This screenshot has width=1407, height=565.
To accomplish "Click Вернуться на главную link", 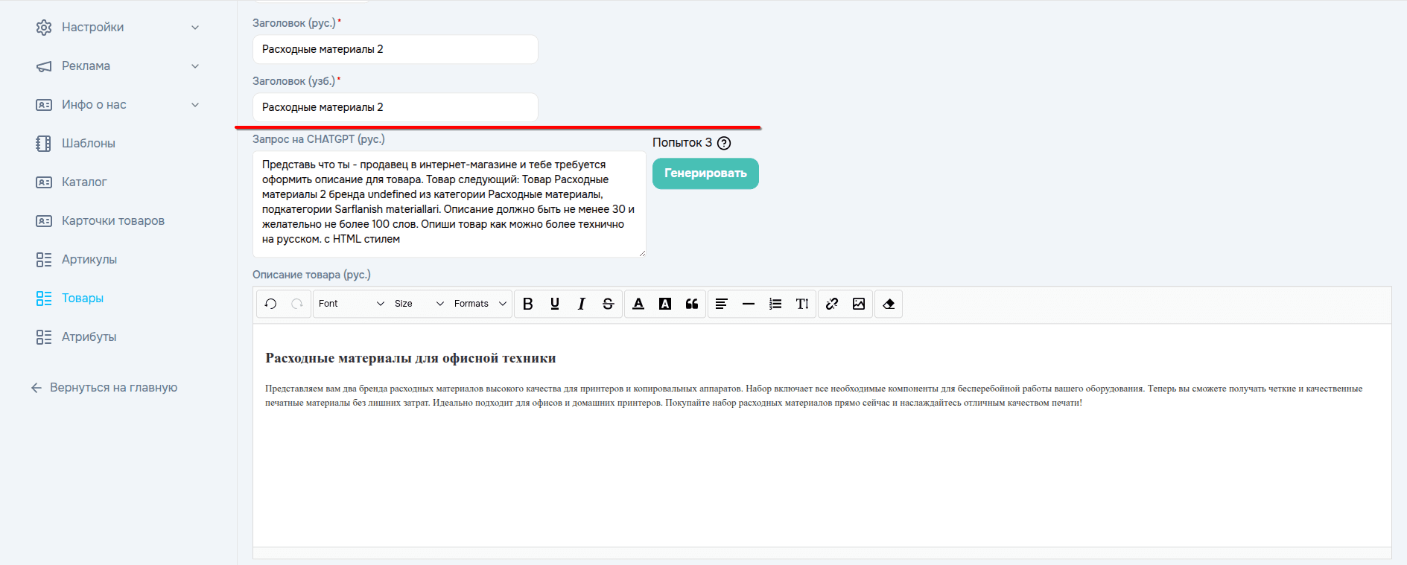I will click(x=113, y=388).
